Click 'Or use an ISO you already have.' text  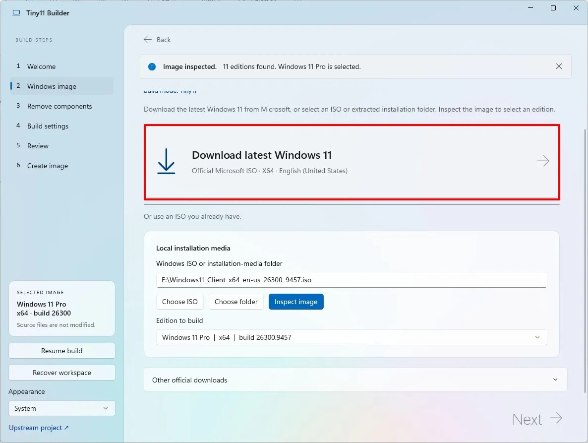pos(192,216)
